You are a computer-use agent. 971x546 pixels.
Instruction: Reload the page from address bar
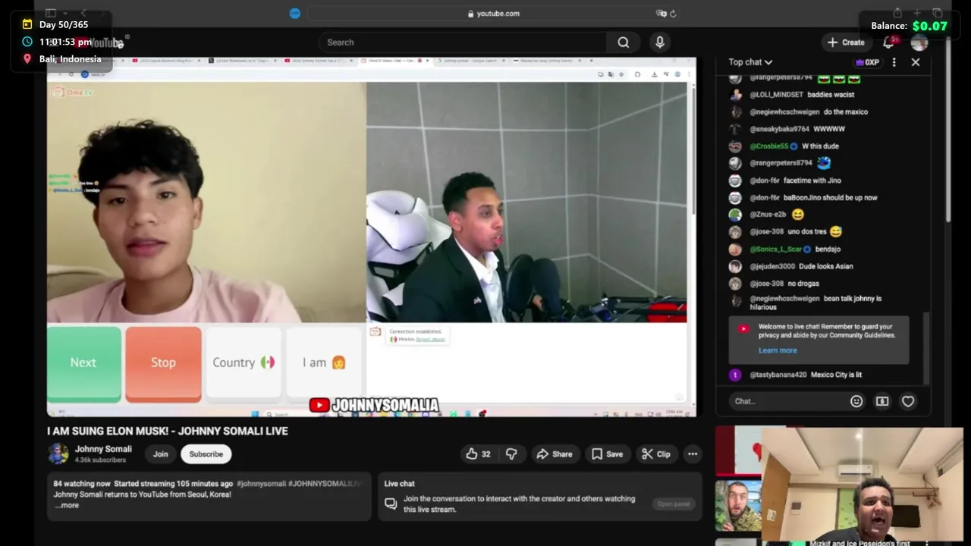(673, 13)
